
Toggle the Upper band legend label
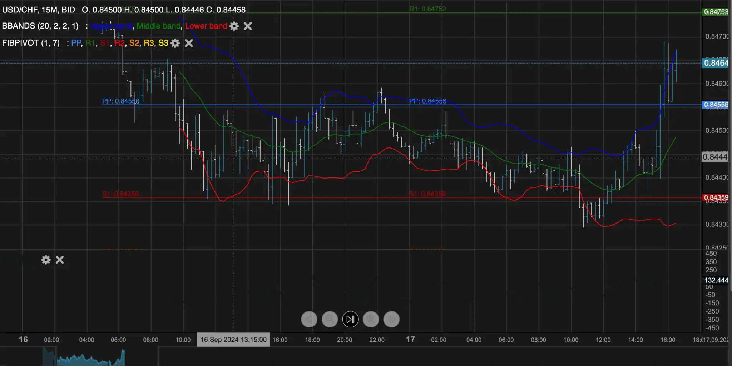click(x=111, y=26)
